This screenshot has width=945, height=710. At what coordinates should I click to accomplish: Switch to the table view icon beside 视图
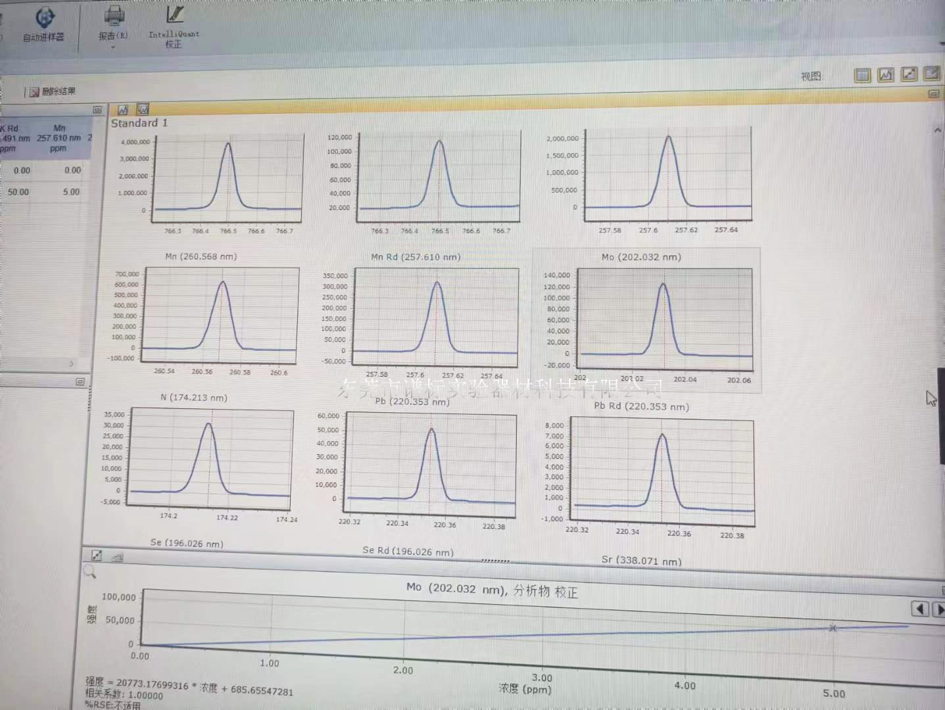(862, 75)
